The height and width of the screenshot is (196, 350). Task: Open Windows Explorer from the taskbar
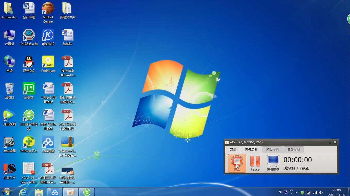point(39,192)
